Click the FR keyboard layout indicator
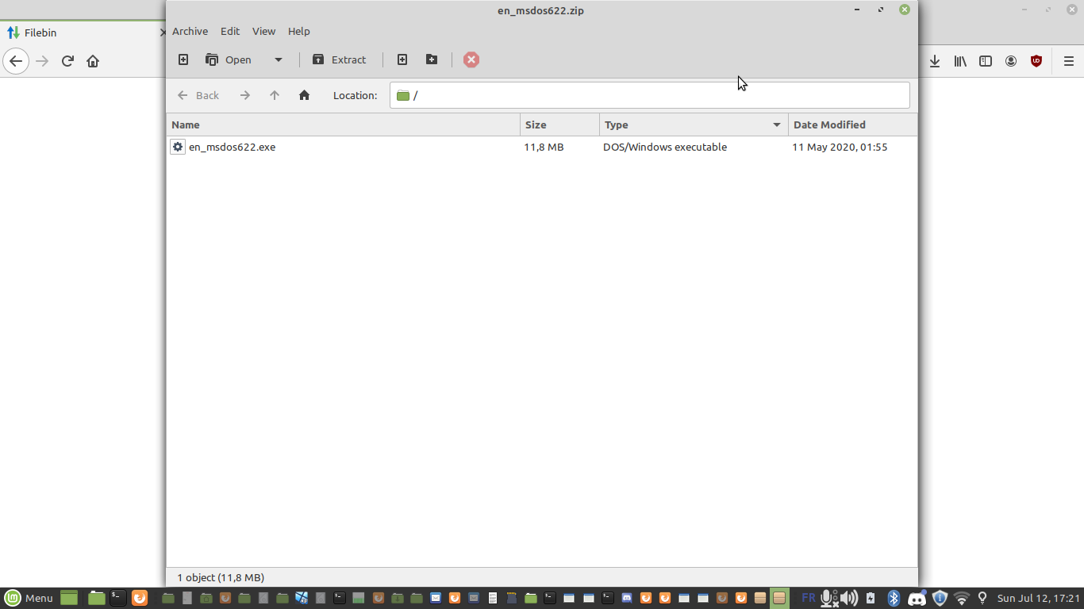This screenshot has width=1084, height=609. click(x=808, y=598)
